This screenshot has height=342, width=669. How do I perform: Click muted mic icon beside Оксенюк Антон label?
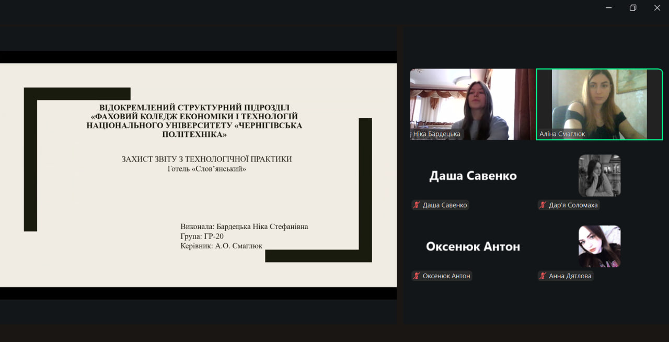(x=417, y=276)
